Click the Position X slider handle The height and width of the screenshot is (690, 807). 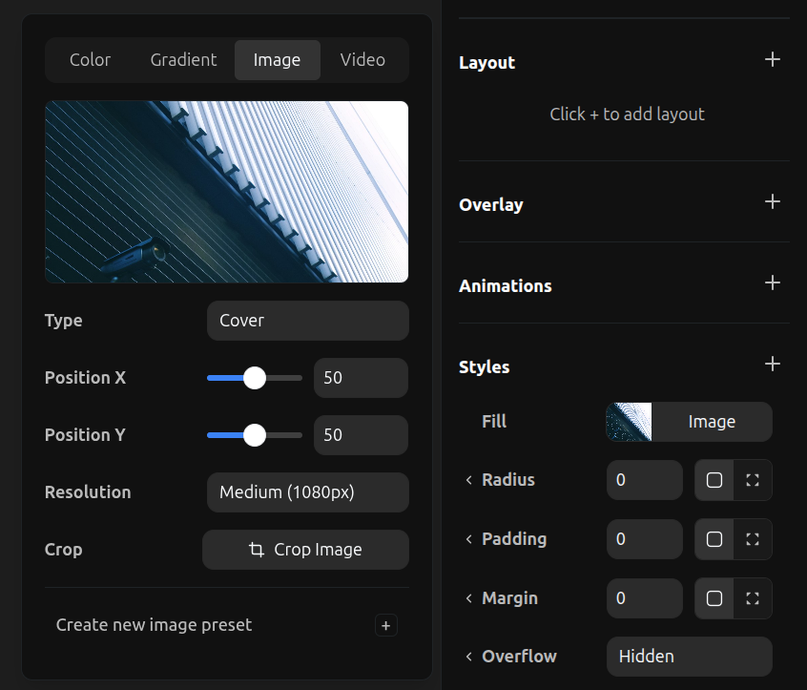click(254, 378)
